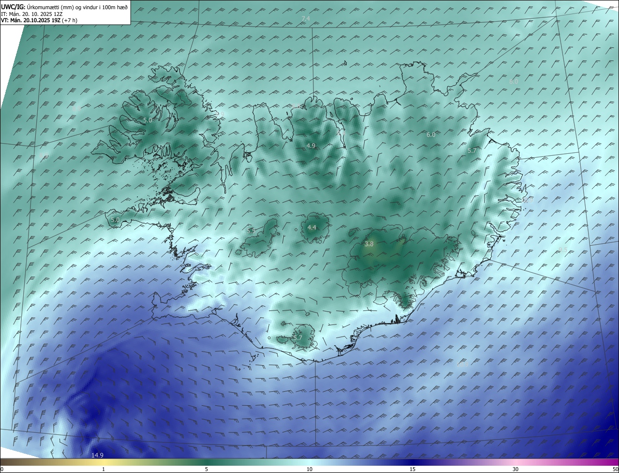Click the 0 tick on the color scale
The height and width of the screenshot is (473, 619).
click(x=2, y=469)
